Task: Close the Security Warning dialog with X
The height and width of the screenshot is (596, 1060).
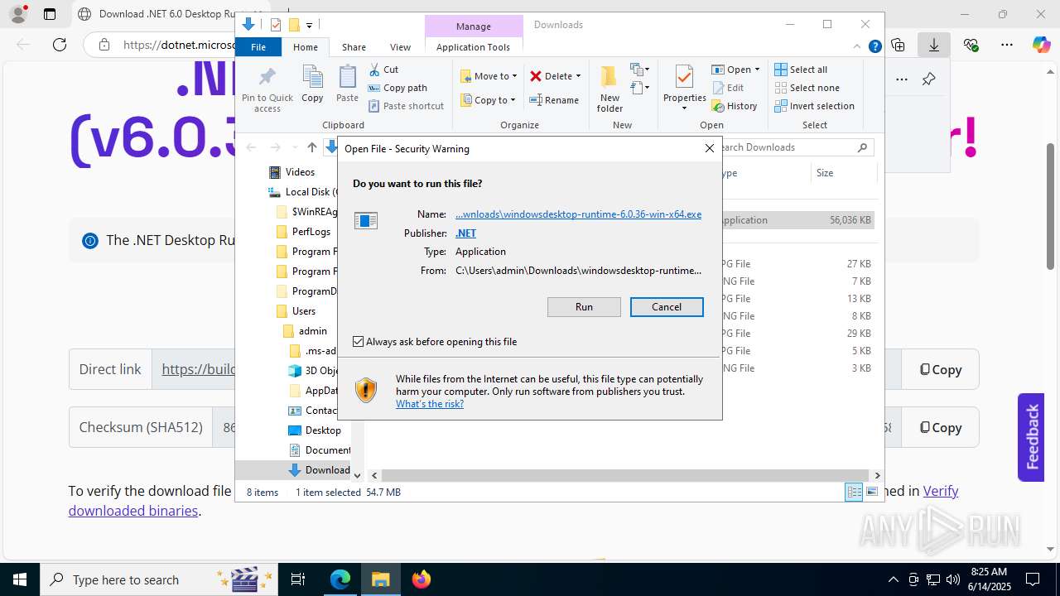Action: [710, 148]
